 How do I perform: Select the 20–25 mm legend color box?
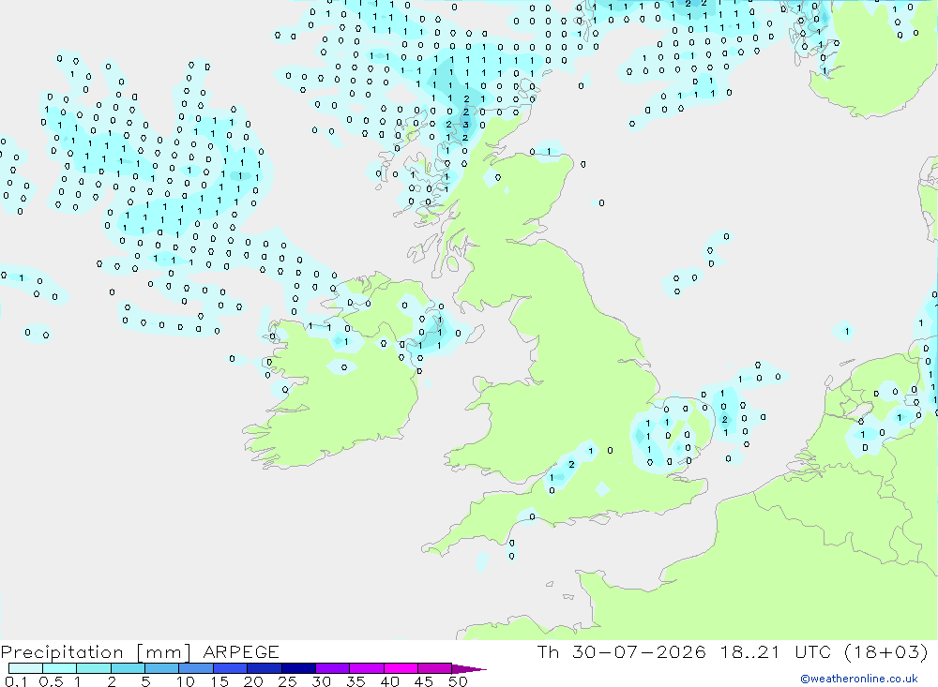tap(265, 668)
